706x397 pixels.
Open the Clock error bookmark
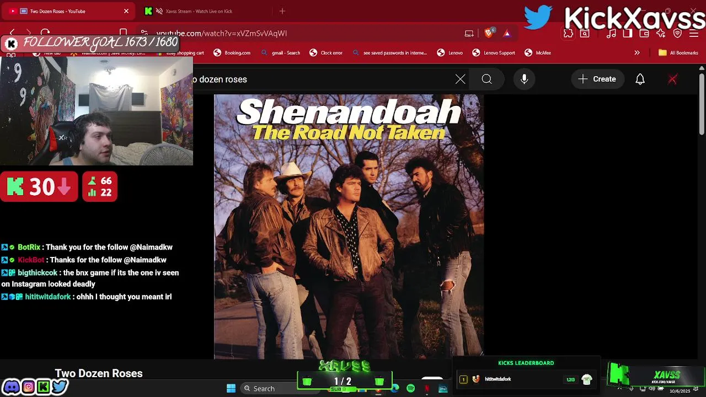pos(326,53)
